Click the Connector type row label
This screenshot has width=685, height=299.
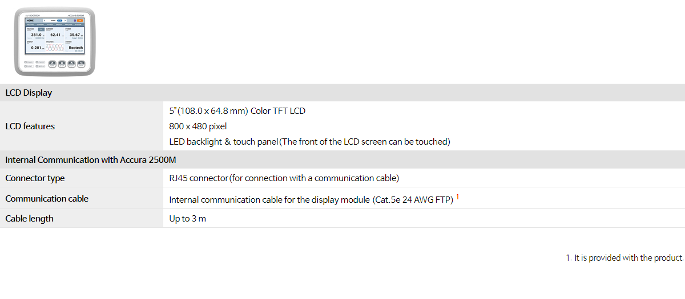pos(35,178)
